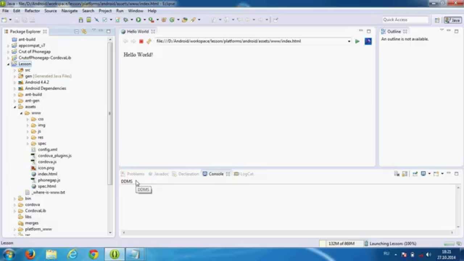The height and width of the screenshot is (261, 464).
Task: Open the browser URL history dropdown
Action: click(x=349, y=41)
